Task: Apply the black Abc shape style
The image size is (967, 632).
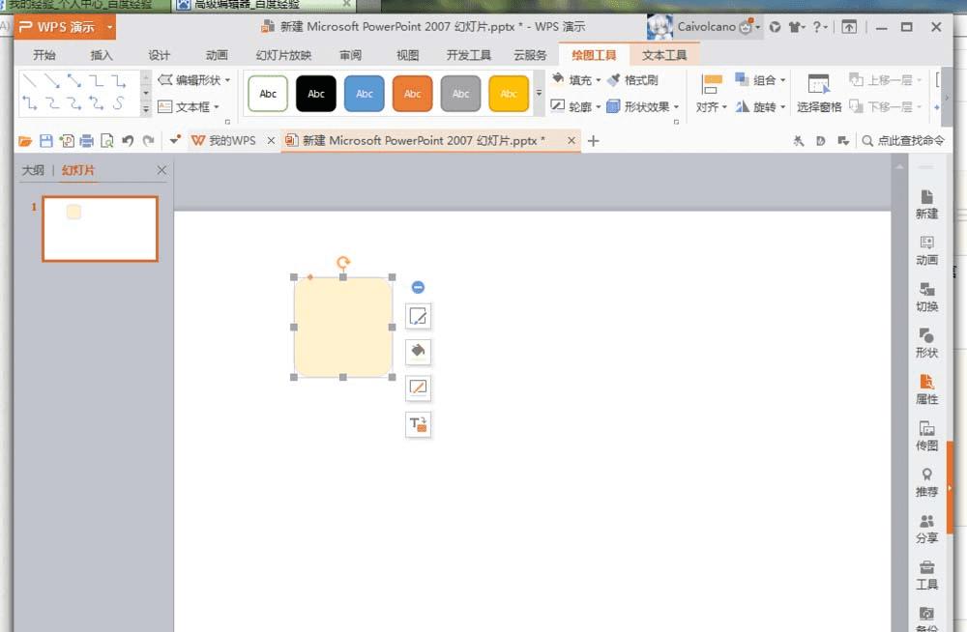Action: coord(316,94)
